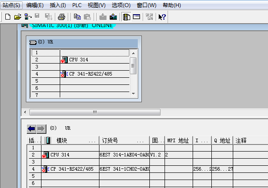Click the rack list vertical scrollbar thumb
Viewport: 268px width, 188px height.
coord(133,66)
